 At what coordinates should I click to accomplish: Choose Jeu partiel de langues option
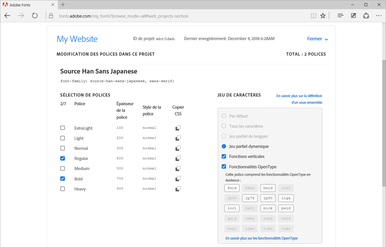click(x=224, y=136)
